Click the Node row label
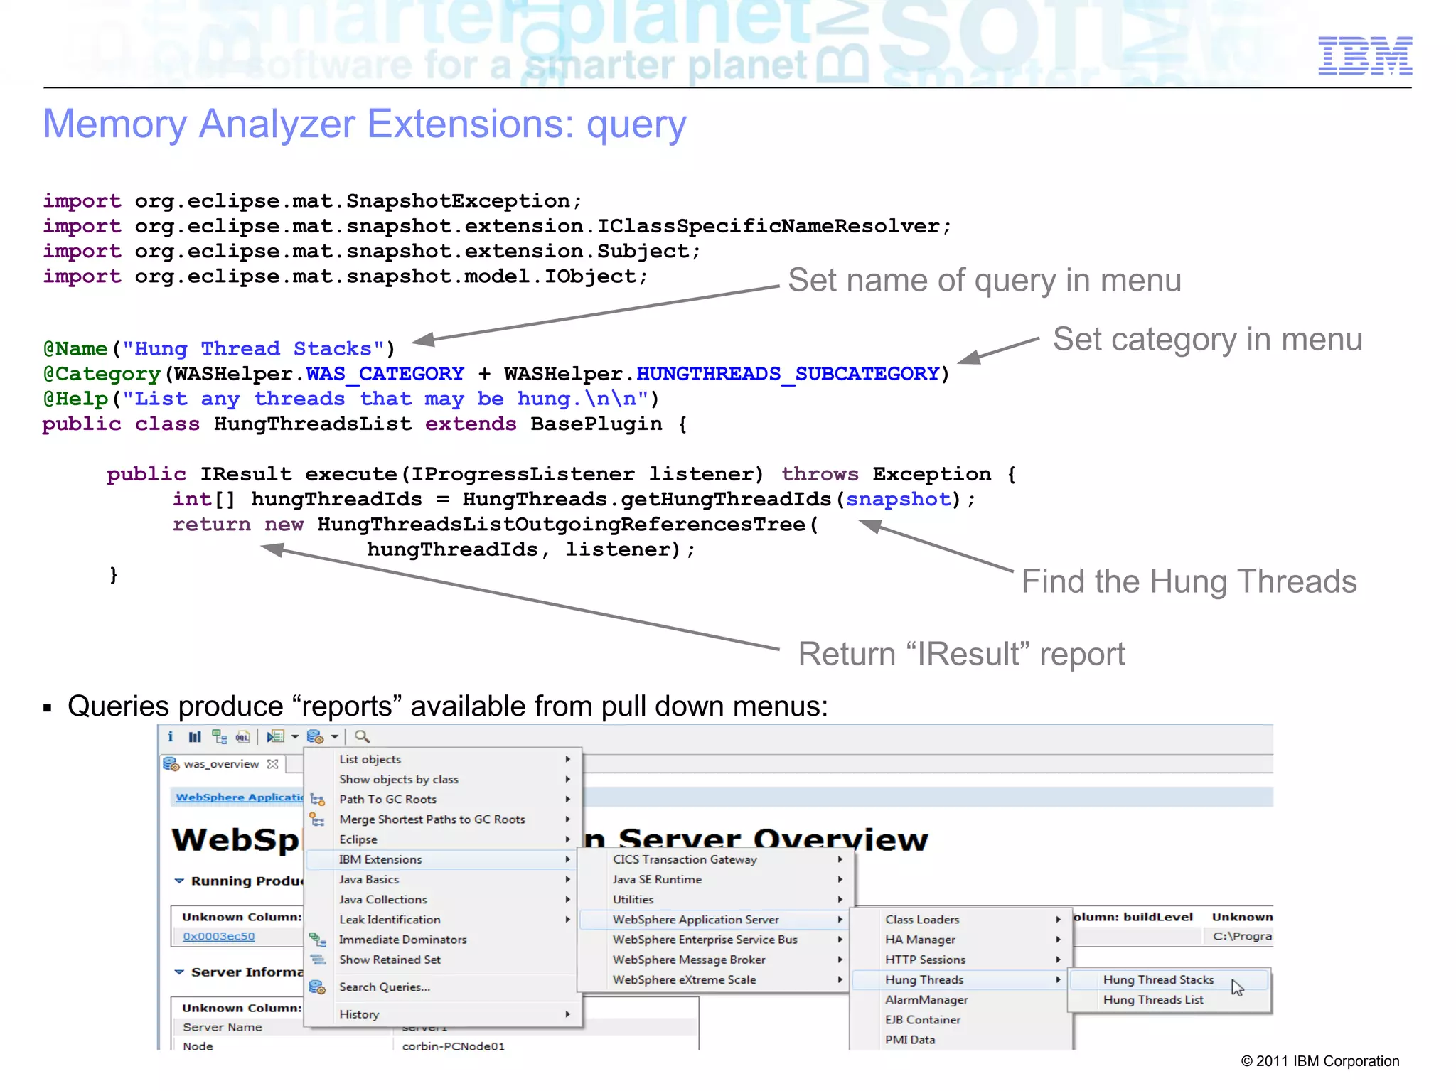Viewport: 1456px width, 1091px height. coord(198,1046)
